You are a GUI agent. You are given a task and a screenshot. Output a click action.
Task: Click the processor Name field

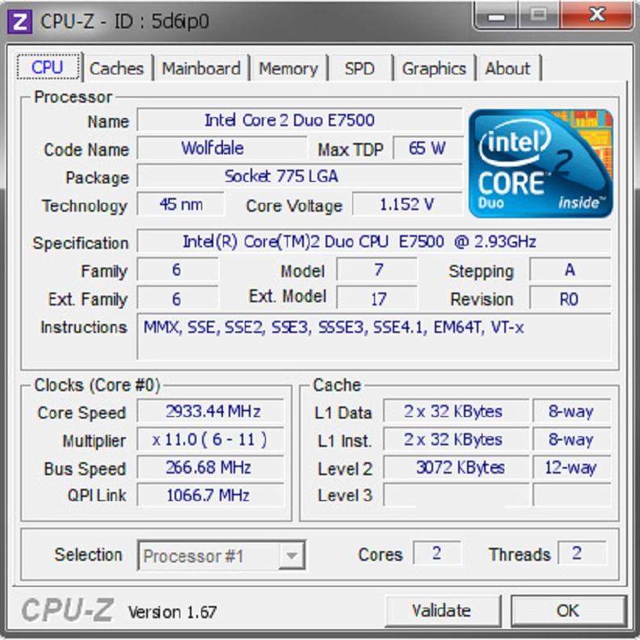click(299, 120)
